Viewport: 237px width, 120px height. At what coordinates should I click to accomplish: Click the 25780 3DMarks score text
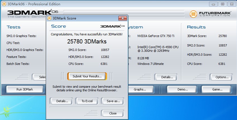87,41
